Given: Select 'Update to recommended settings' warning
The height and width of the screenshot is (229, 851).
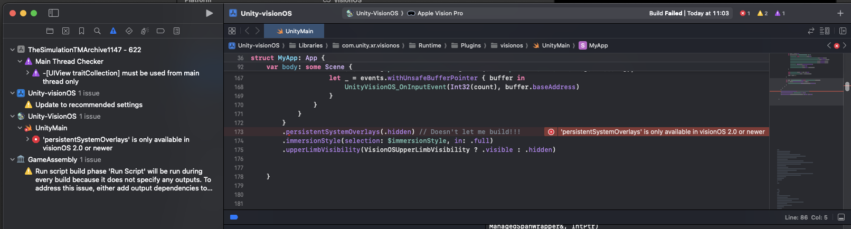Looking at the screenshot, I should click(x=89, y=104).
